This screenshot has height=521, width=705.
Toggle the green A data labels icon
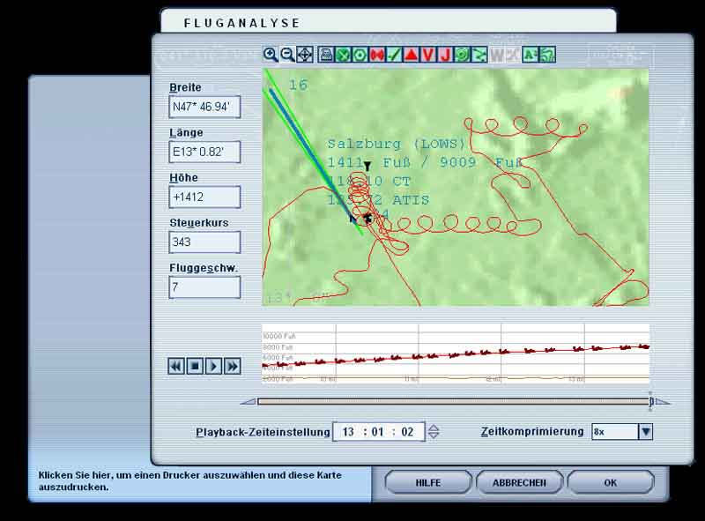pyautogui.click(x=531, y=55)
